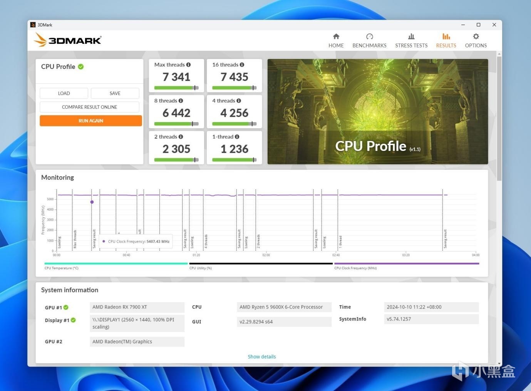531x391 pixels.
Task: Open Stress Tests via the bar-chart icon
Action: [x=411, y=37]
